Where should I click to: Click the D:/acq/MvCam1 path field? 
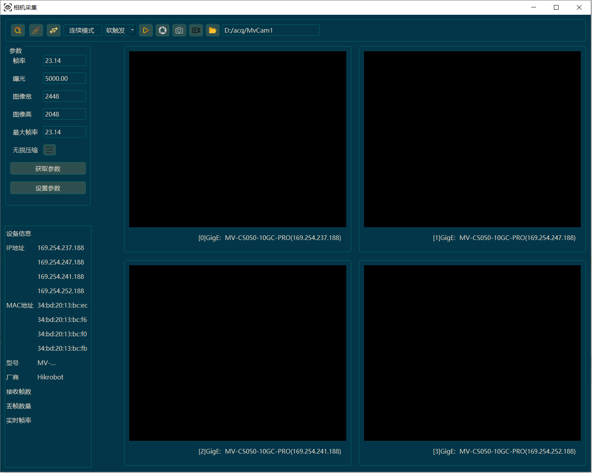point(271,30)
